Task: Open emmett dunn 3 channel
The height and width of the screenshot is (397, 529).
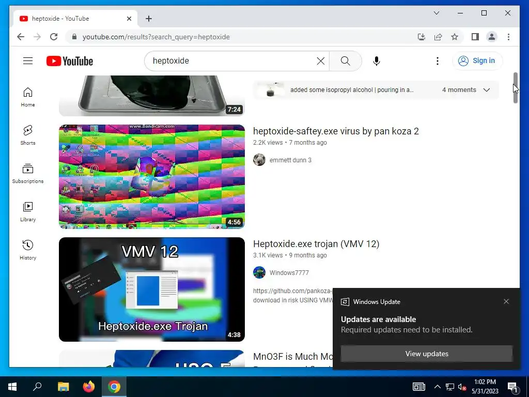Action: tap(290, 160)
